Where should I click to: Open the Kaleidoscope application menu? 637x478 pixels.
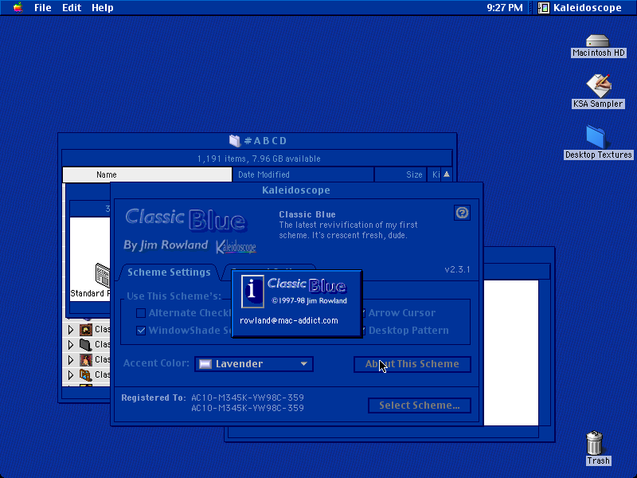[580, 8]
